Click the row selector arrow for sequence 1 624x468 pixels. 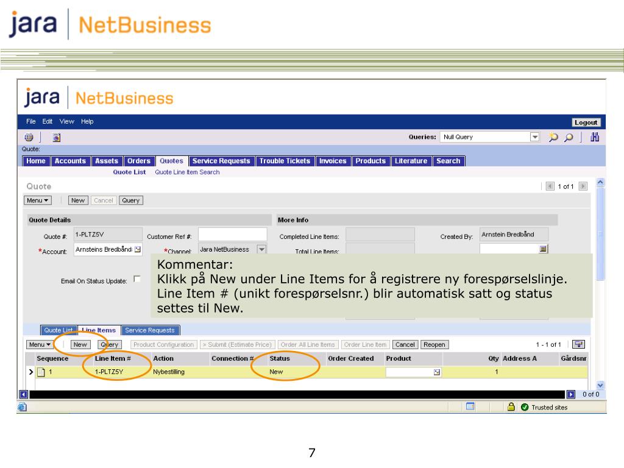(30, 372)
